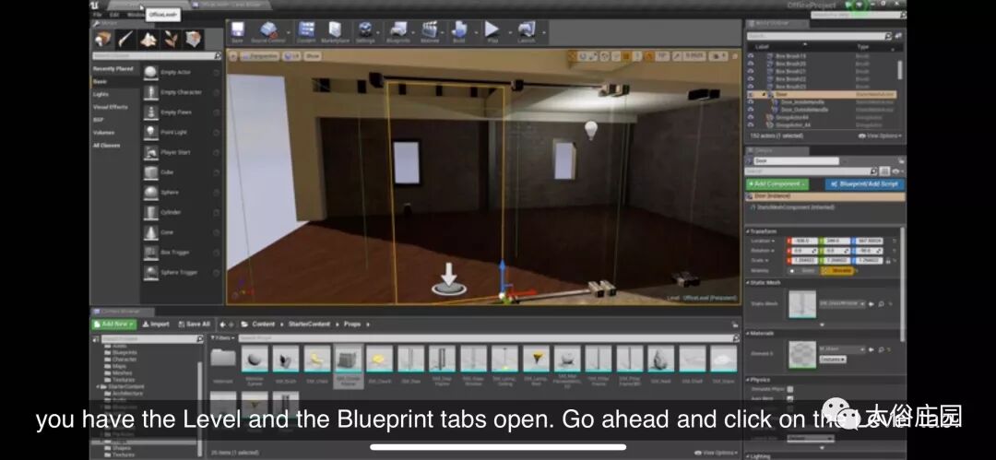996x460 pixels.
Task: Select the Paint mode brush icon
Action: (x=125, y=40)
